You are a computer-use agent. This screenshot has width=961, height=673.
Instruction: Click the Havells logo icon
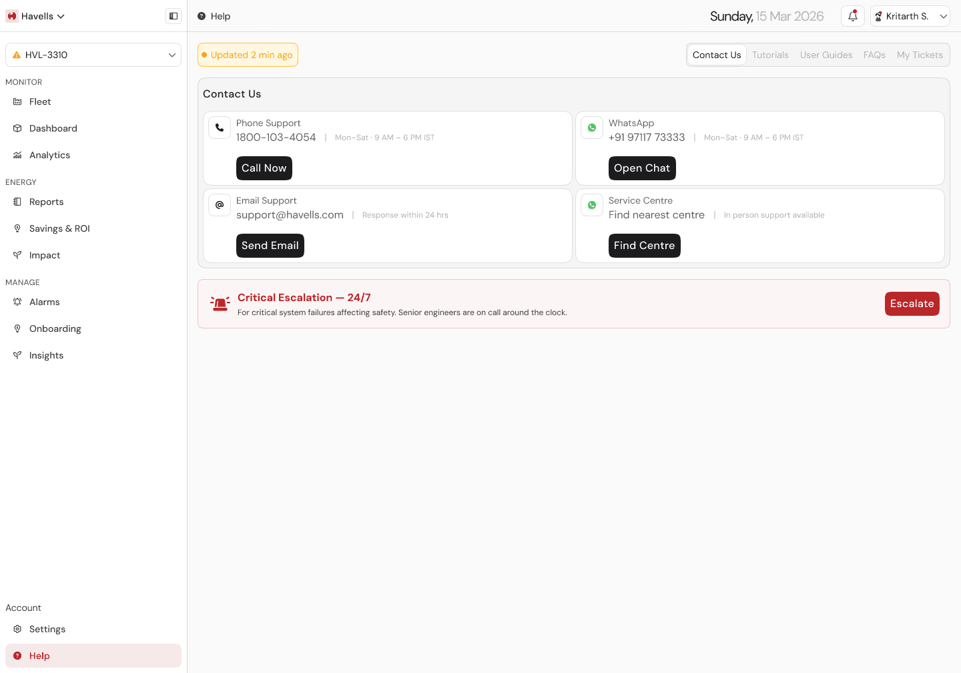click(12, 16)
